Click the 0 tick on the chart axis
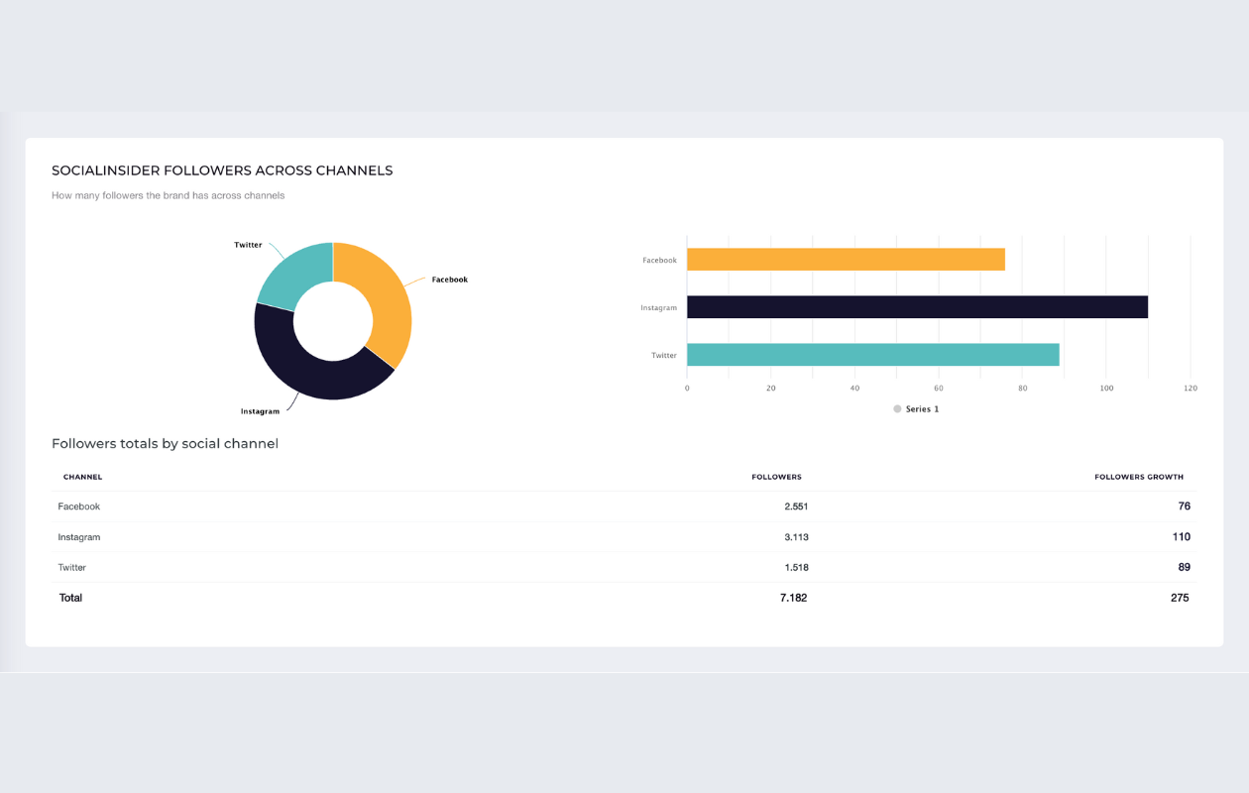The image size is (1249, 793). [687, 389]
